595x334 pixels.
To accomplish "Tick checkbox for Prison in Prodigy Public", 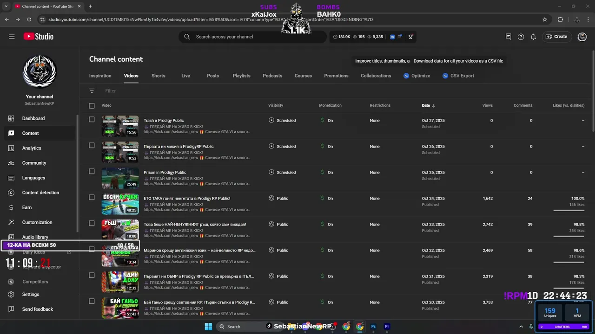I will (92, 172).
